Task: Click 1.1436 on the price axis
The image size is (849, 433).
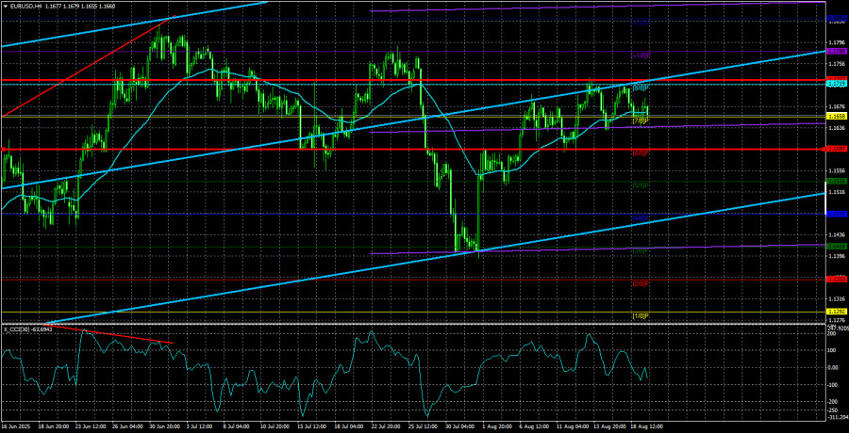Action: 837,235
